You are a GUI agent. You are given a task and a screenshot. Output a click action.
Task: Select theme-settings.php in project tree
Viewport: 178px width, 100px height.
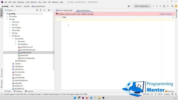tap(26, 58)
